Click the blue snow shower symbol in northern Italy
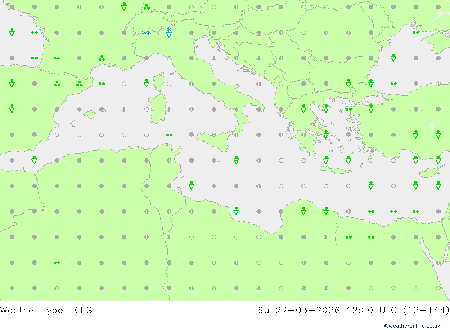450x330 pixels. pyautogui.click(x=169, y=32)
